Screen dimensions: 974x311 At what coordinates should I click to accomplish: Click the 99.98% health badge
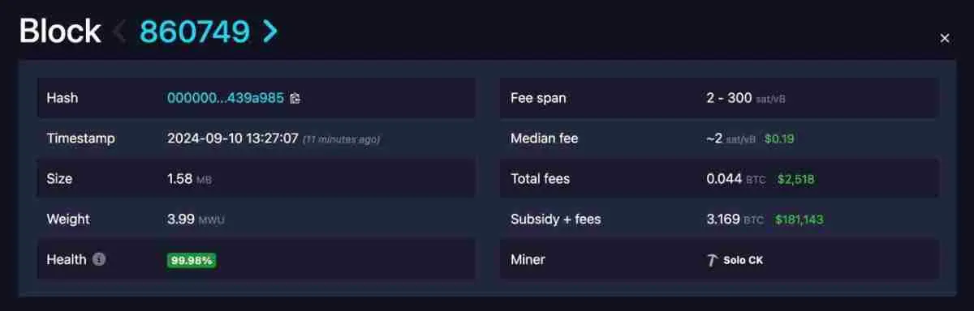192,260
